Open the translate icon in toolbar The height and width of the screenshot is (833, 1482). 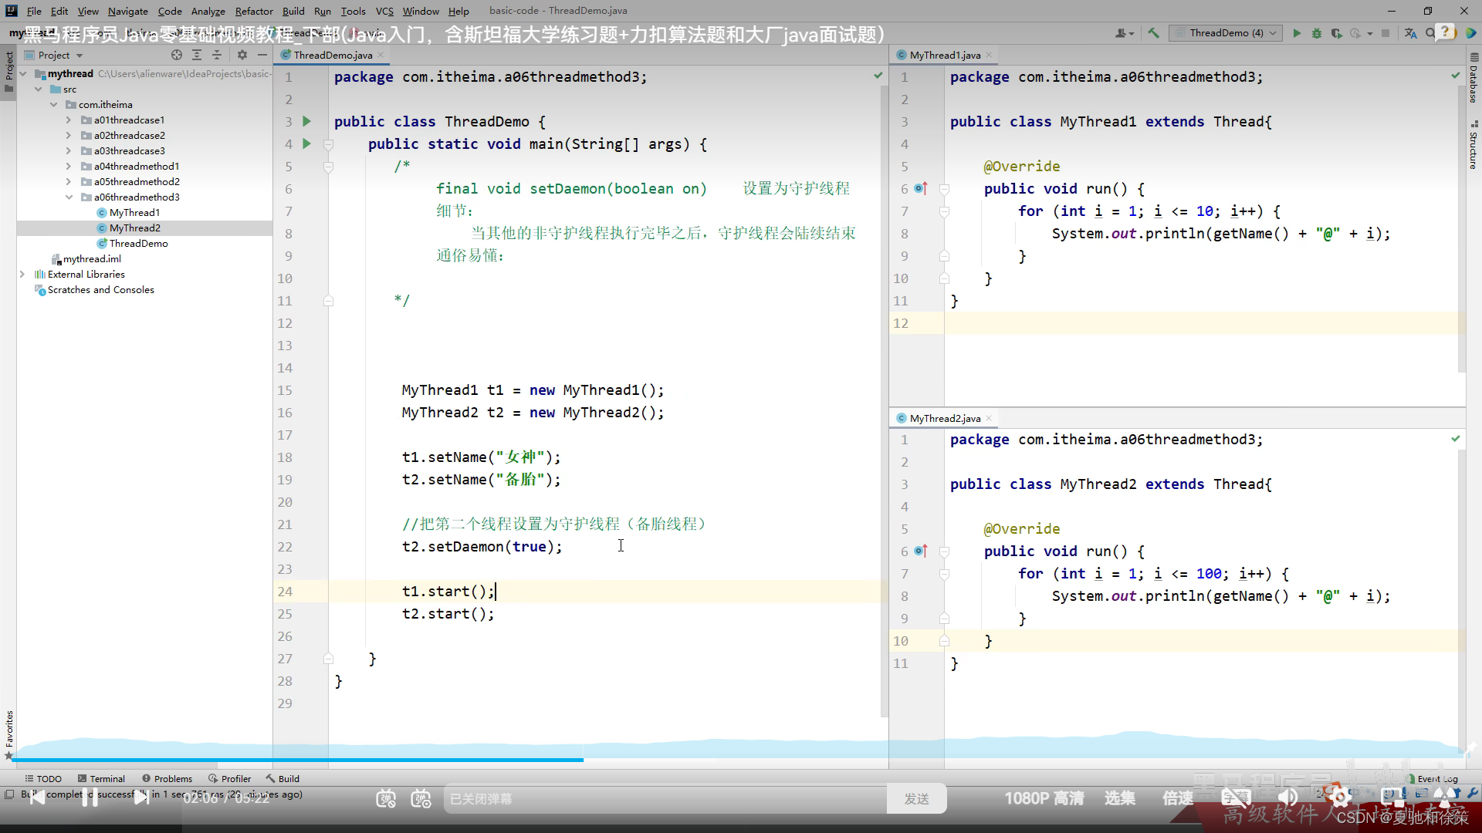[1410, 33]
